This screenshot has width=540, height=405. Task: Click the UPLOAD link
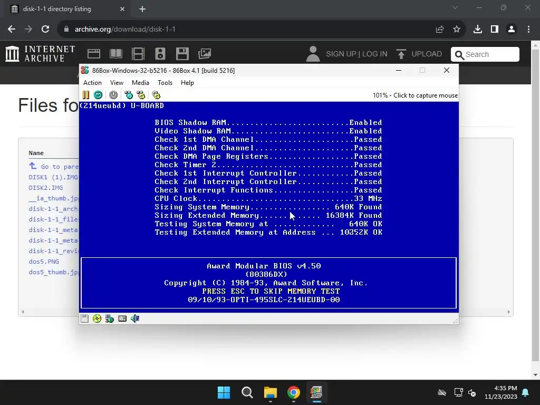(419, 54)
